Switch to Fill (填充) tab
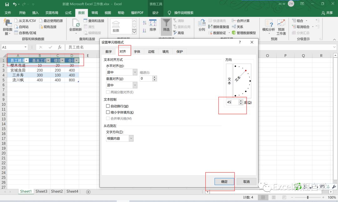The image size is (338, 202). (166, 52)
